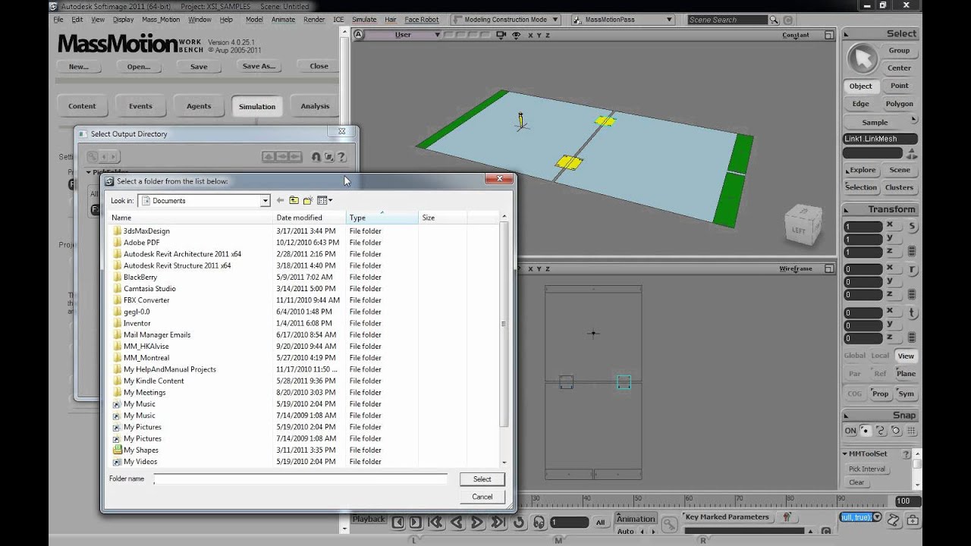Click the Save As... button
The image size is (971, 546).
[x=259, y=66]
